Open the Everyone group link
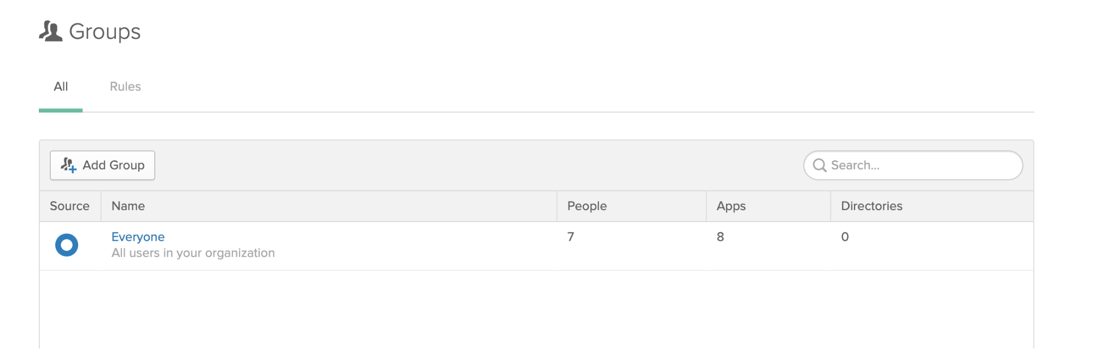Viewport: 1093px width, 349px height. pyautogui.click(x=138, y=237)
